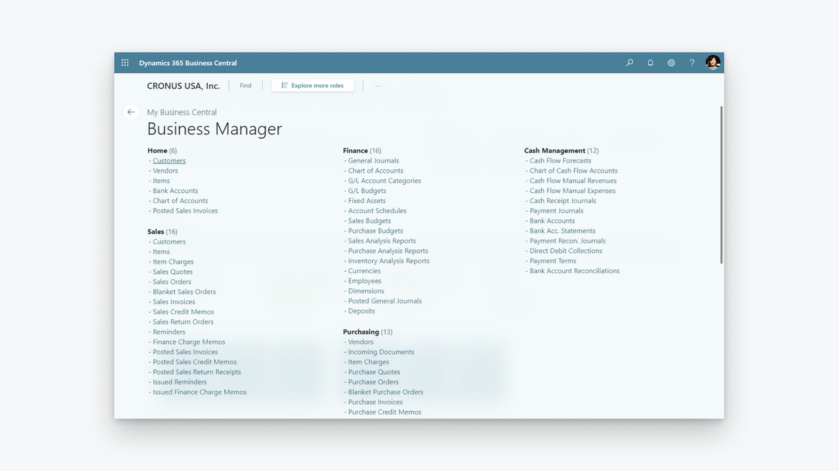Open Bank Account Reconciliations
The image size is (839, 471).
coord(575,271)
